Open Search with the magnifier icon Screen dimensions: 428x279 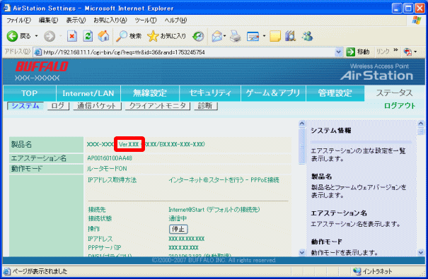point(122,36)
